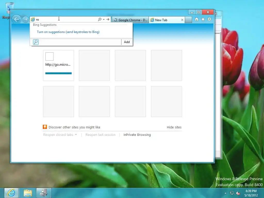The width and height of the screenshot is (264, 198).
Task: Expand the address bar autocomplete dropdown arrow
Action: pos(104,20)
